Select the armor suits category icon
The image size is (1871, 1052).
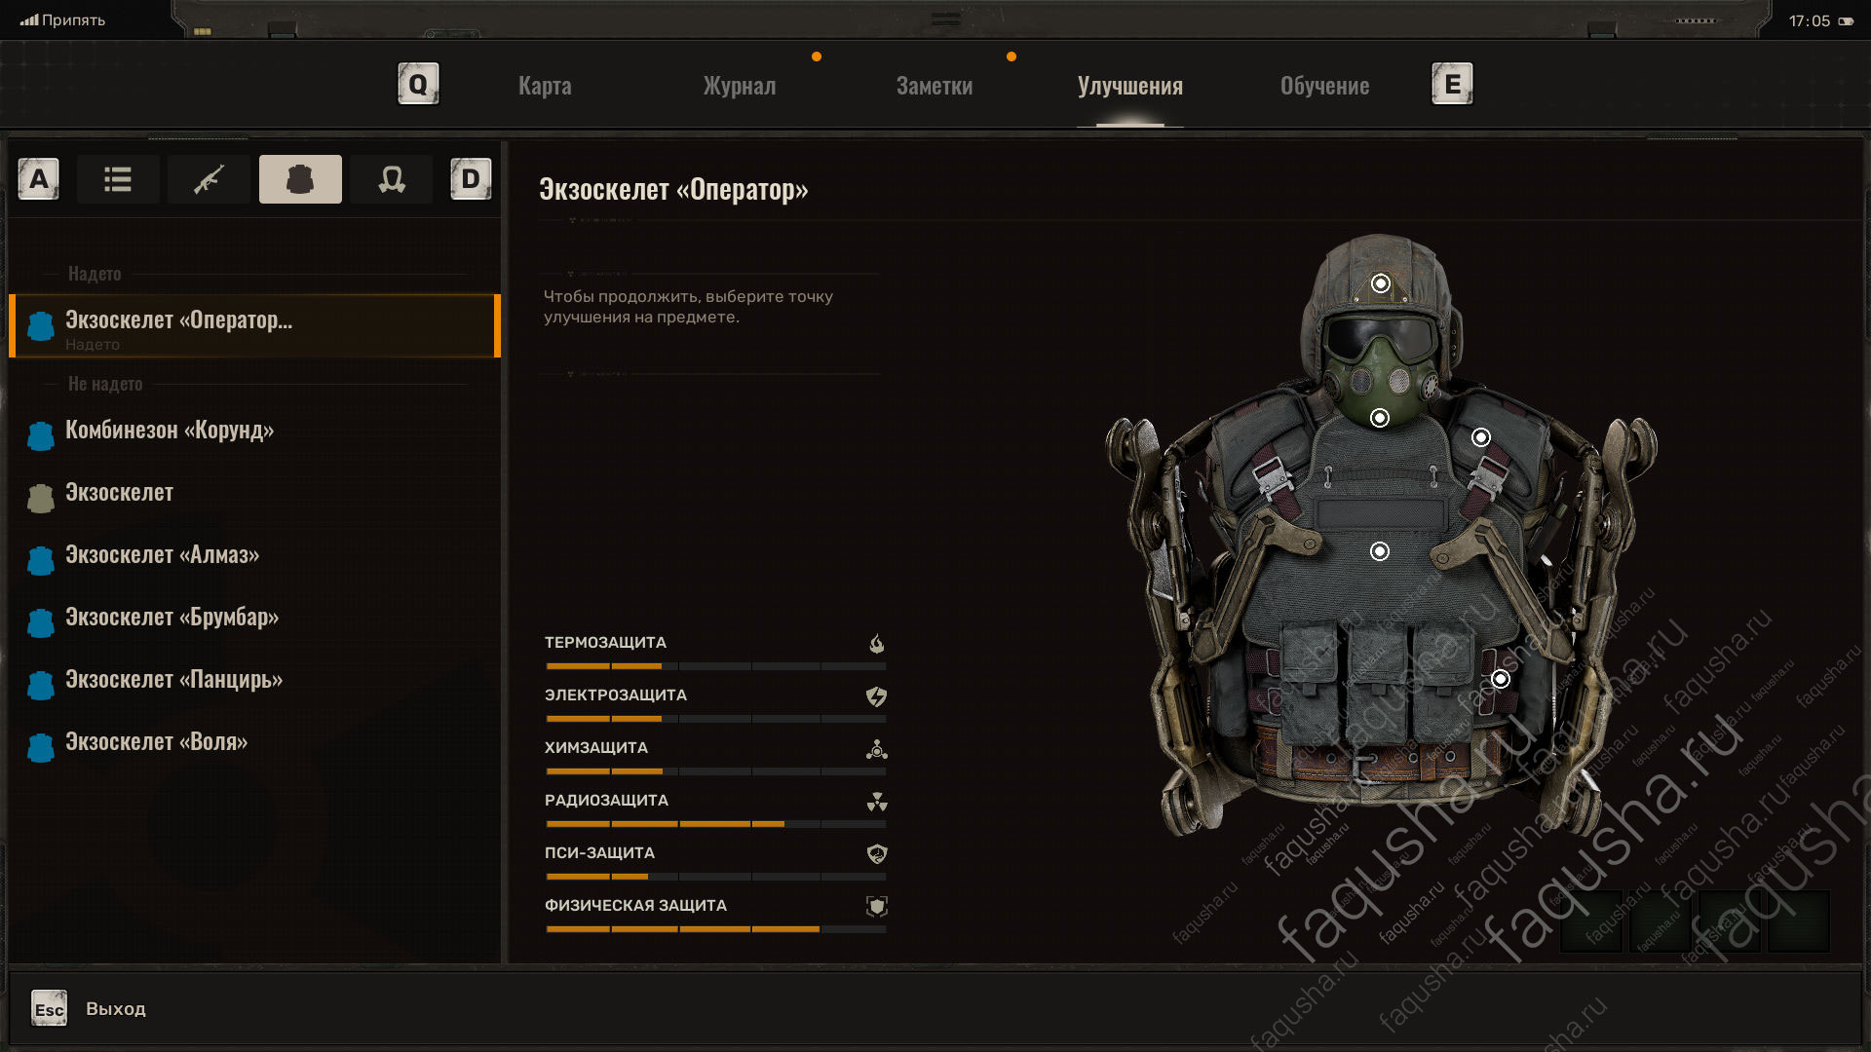(x=300, y=179)
